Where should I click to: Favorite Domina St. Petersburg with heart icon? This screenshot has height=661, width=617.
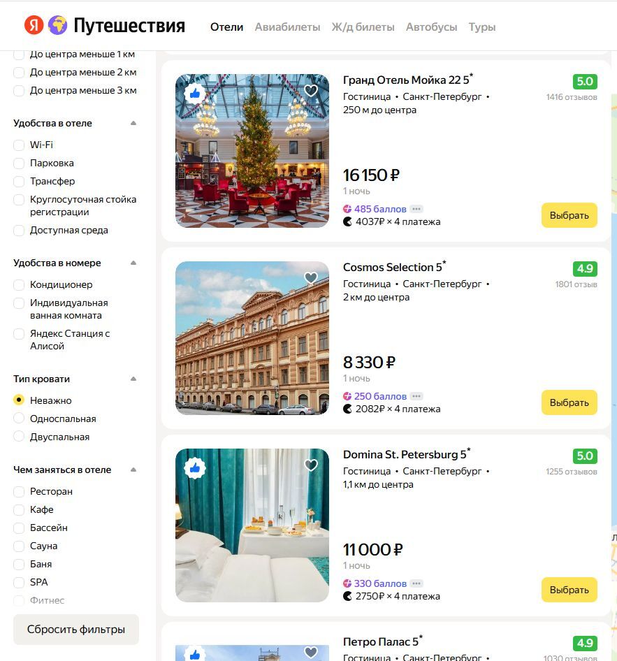(x=311, y=465)
